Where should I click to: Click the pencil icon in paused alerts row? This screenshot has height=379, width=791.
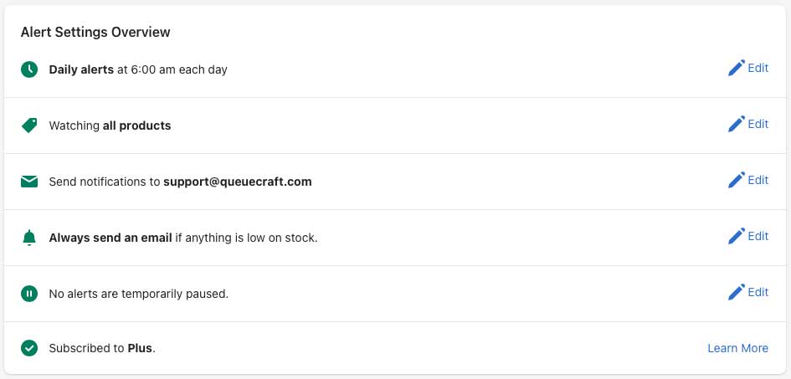coord(737,292)
